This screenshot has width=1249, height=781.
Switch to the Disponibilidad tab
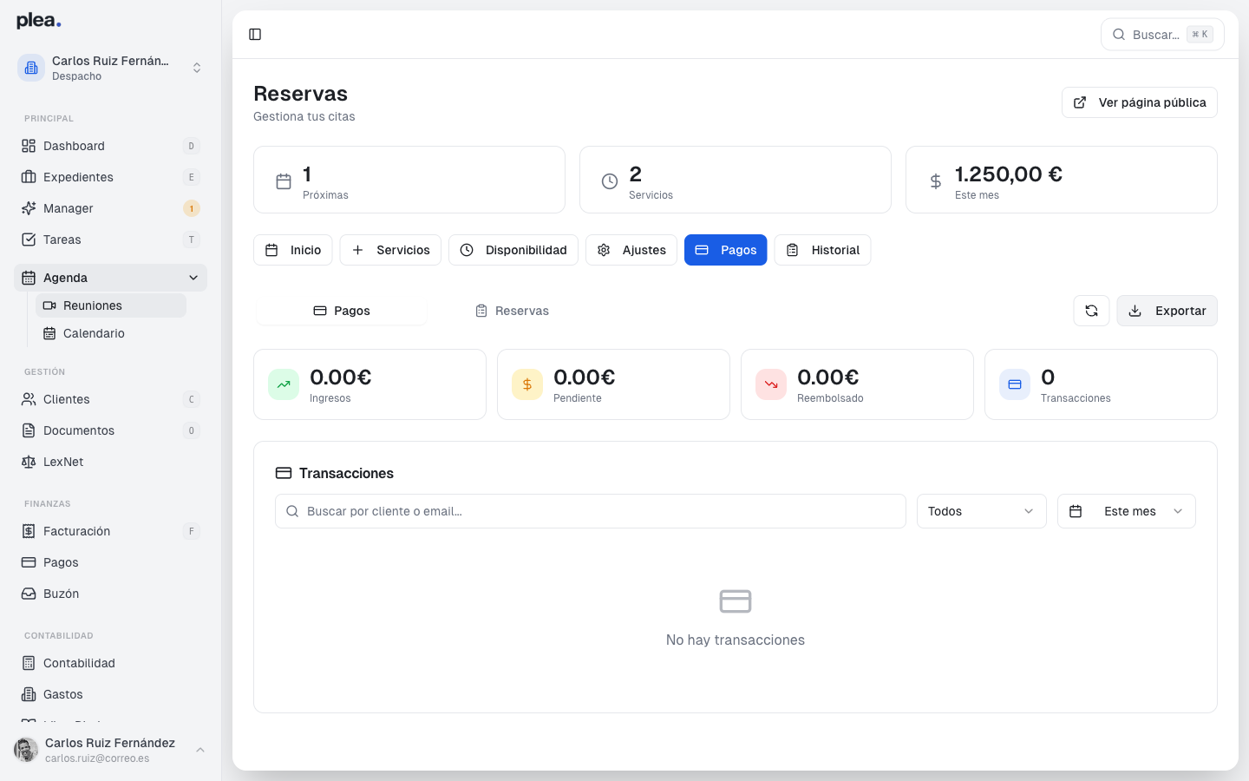(x=513, y=250)
